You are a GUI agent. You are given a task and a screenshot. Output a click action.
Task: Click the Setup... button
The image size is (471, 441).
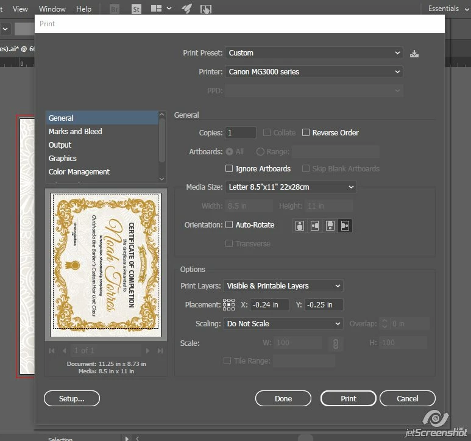(x=72, y=398)
